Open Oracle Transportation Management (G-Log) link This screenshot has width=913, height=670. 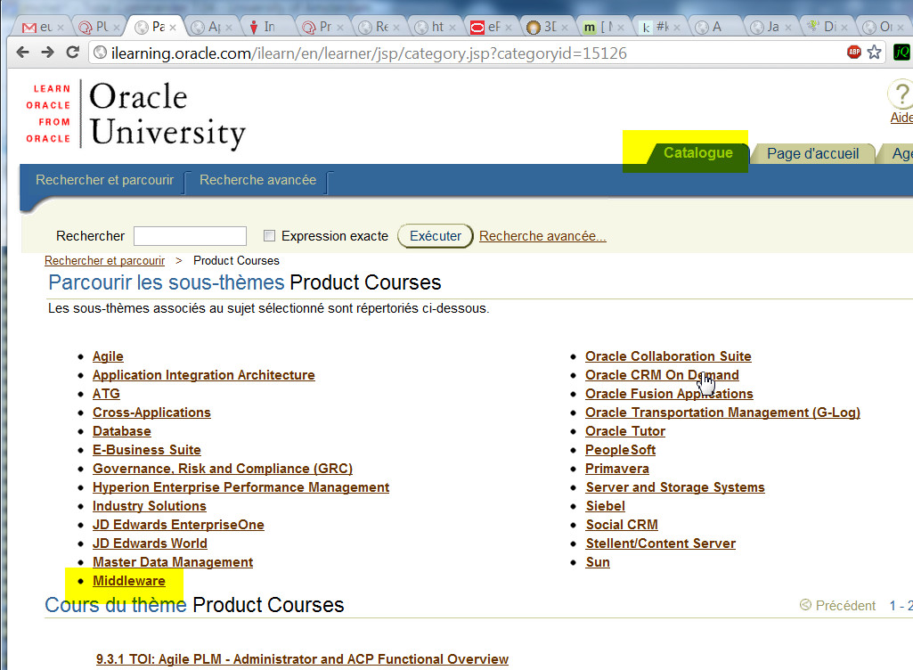(722, 412)
